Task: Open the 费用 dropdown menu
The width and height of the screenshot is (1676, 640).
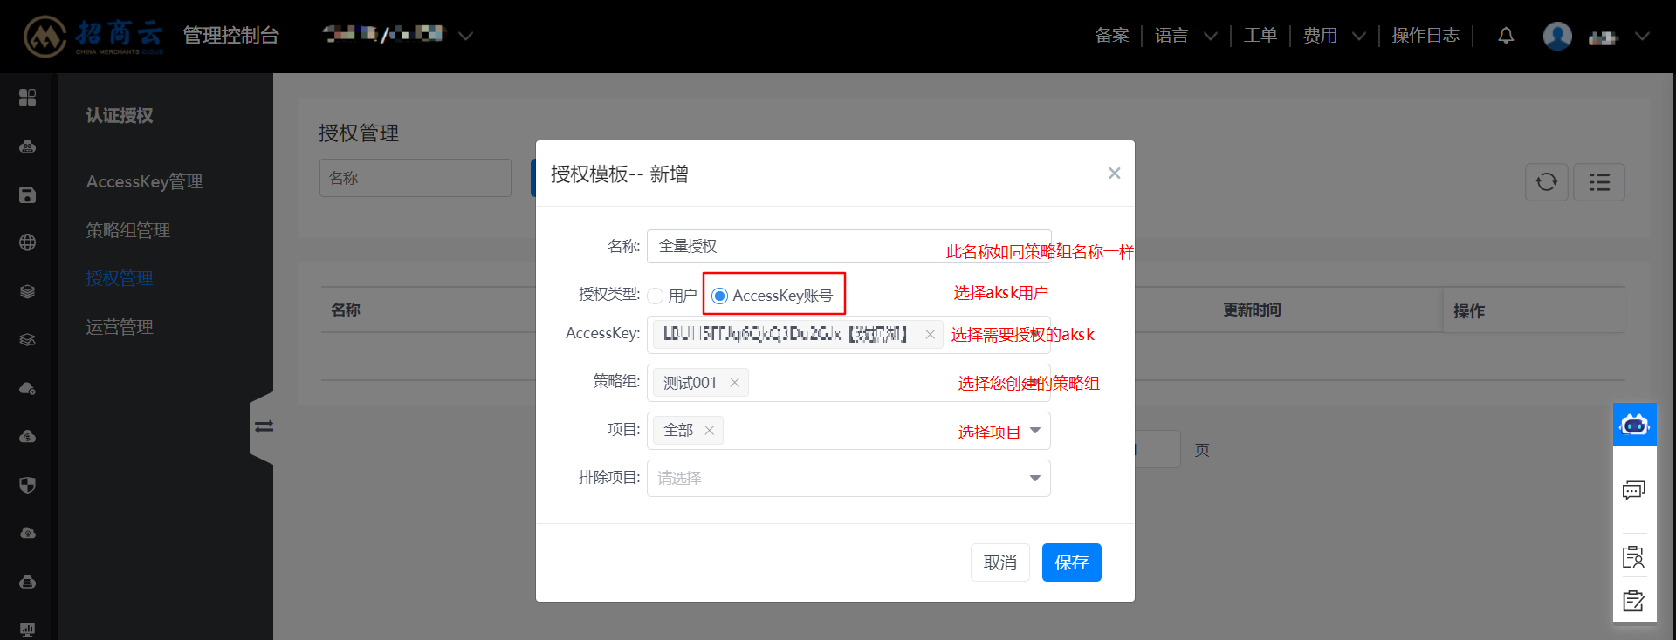Action: click(x=1335, y=36)
